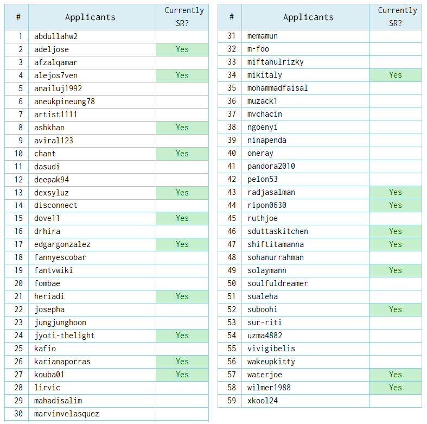
Task: Click mikitaly applicant cell
Action: (305, 75)
